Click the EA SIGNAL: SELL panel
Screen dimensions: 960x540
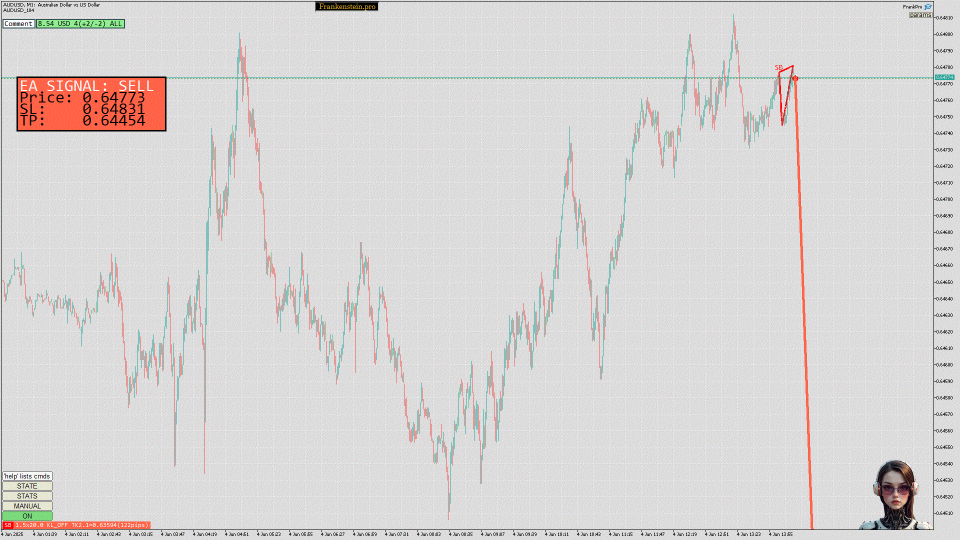click(x=91, y=104)
